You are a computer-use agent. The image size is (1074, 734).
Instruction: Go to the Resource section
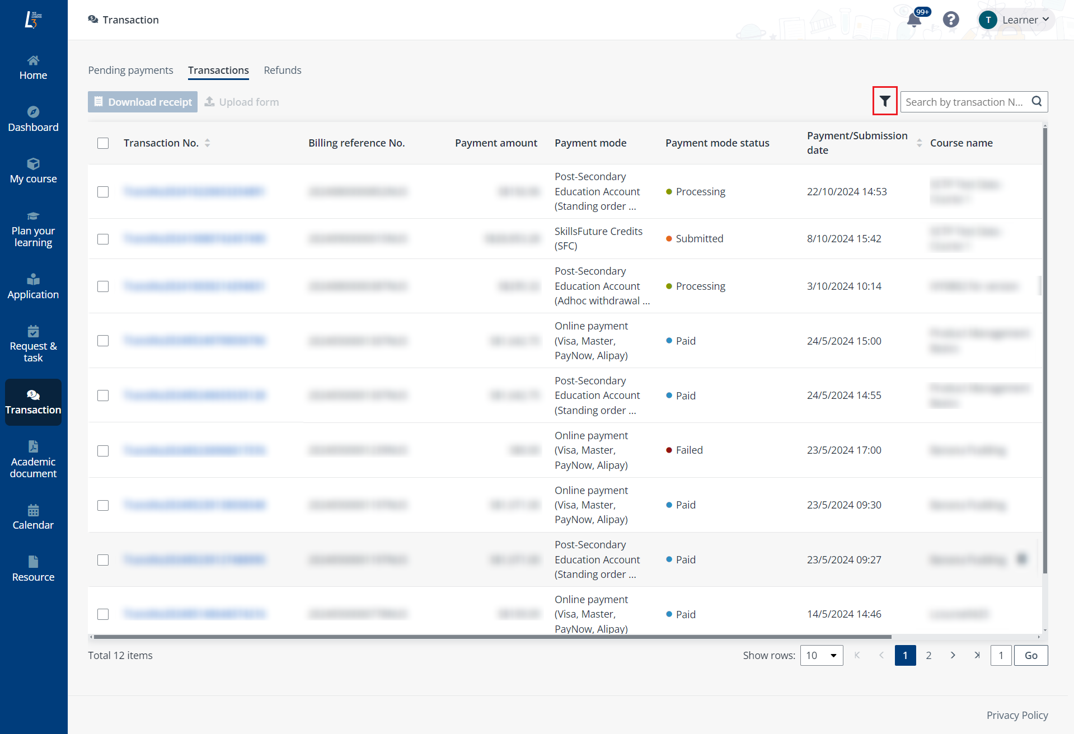(x=33, y=568)
